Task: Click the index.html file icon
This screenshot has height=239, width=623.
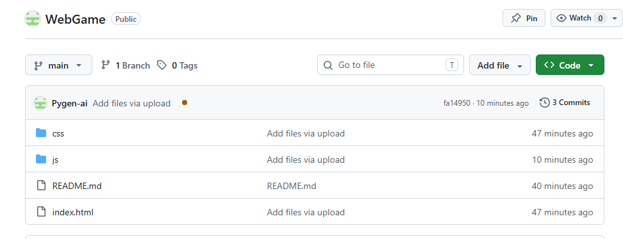Action: coord(41,211)
